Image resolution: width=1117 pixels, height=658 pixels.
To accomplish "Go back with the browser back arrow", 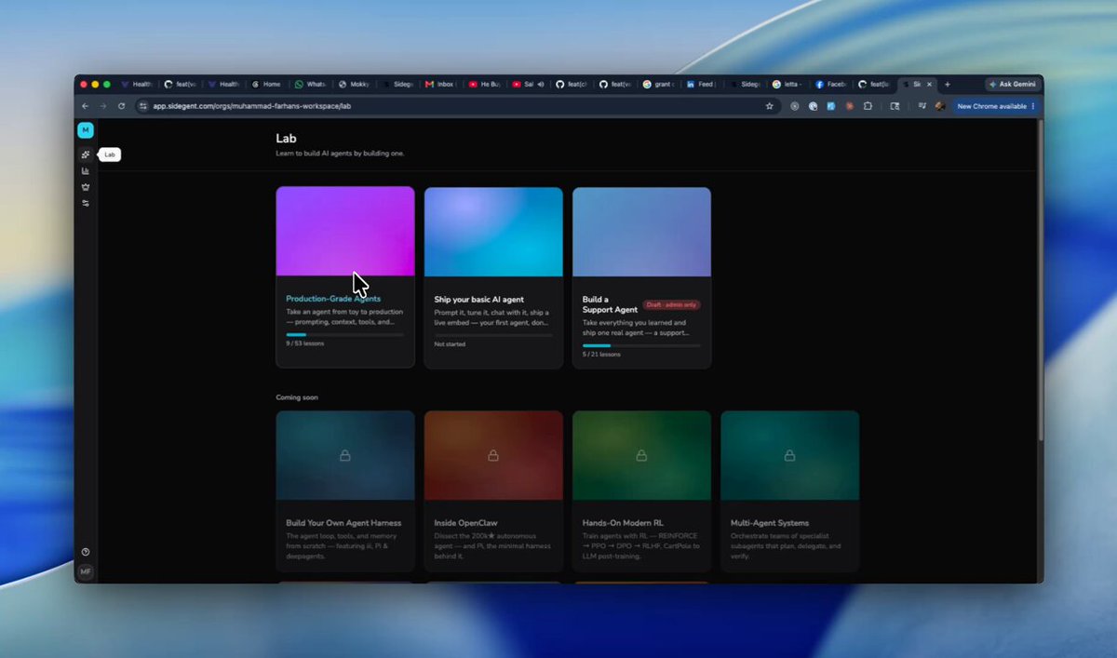I will (x=86, y=106).
